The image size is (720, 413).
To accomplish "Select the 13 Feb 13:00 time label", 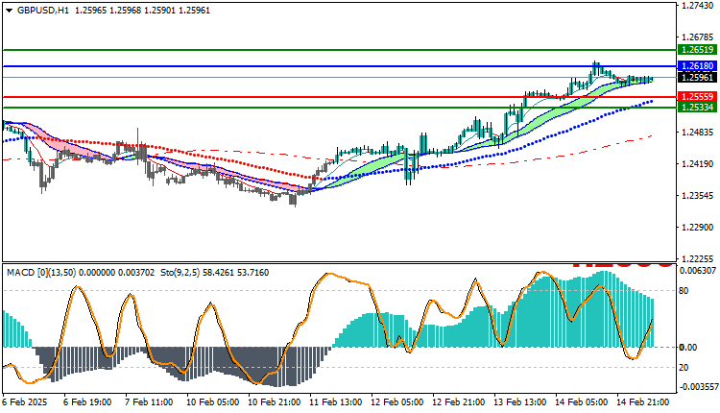I will (x=519, y=402).
